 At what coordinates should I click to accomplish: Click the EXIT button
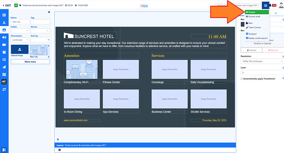coord(7,5)
